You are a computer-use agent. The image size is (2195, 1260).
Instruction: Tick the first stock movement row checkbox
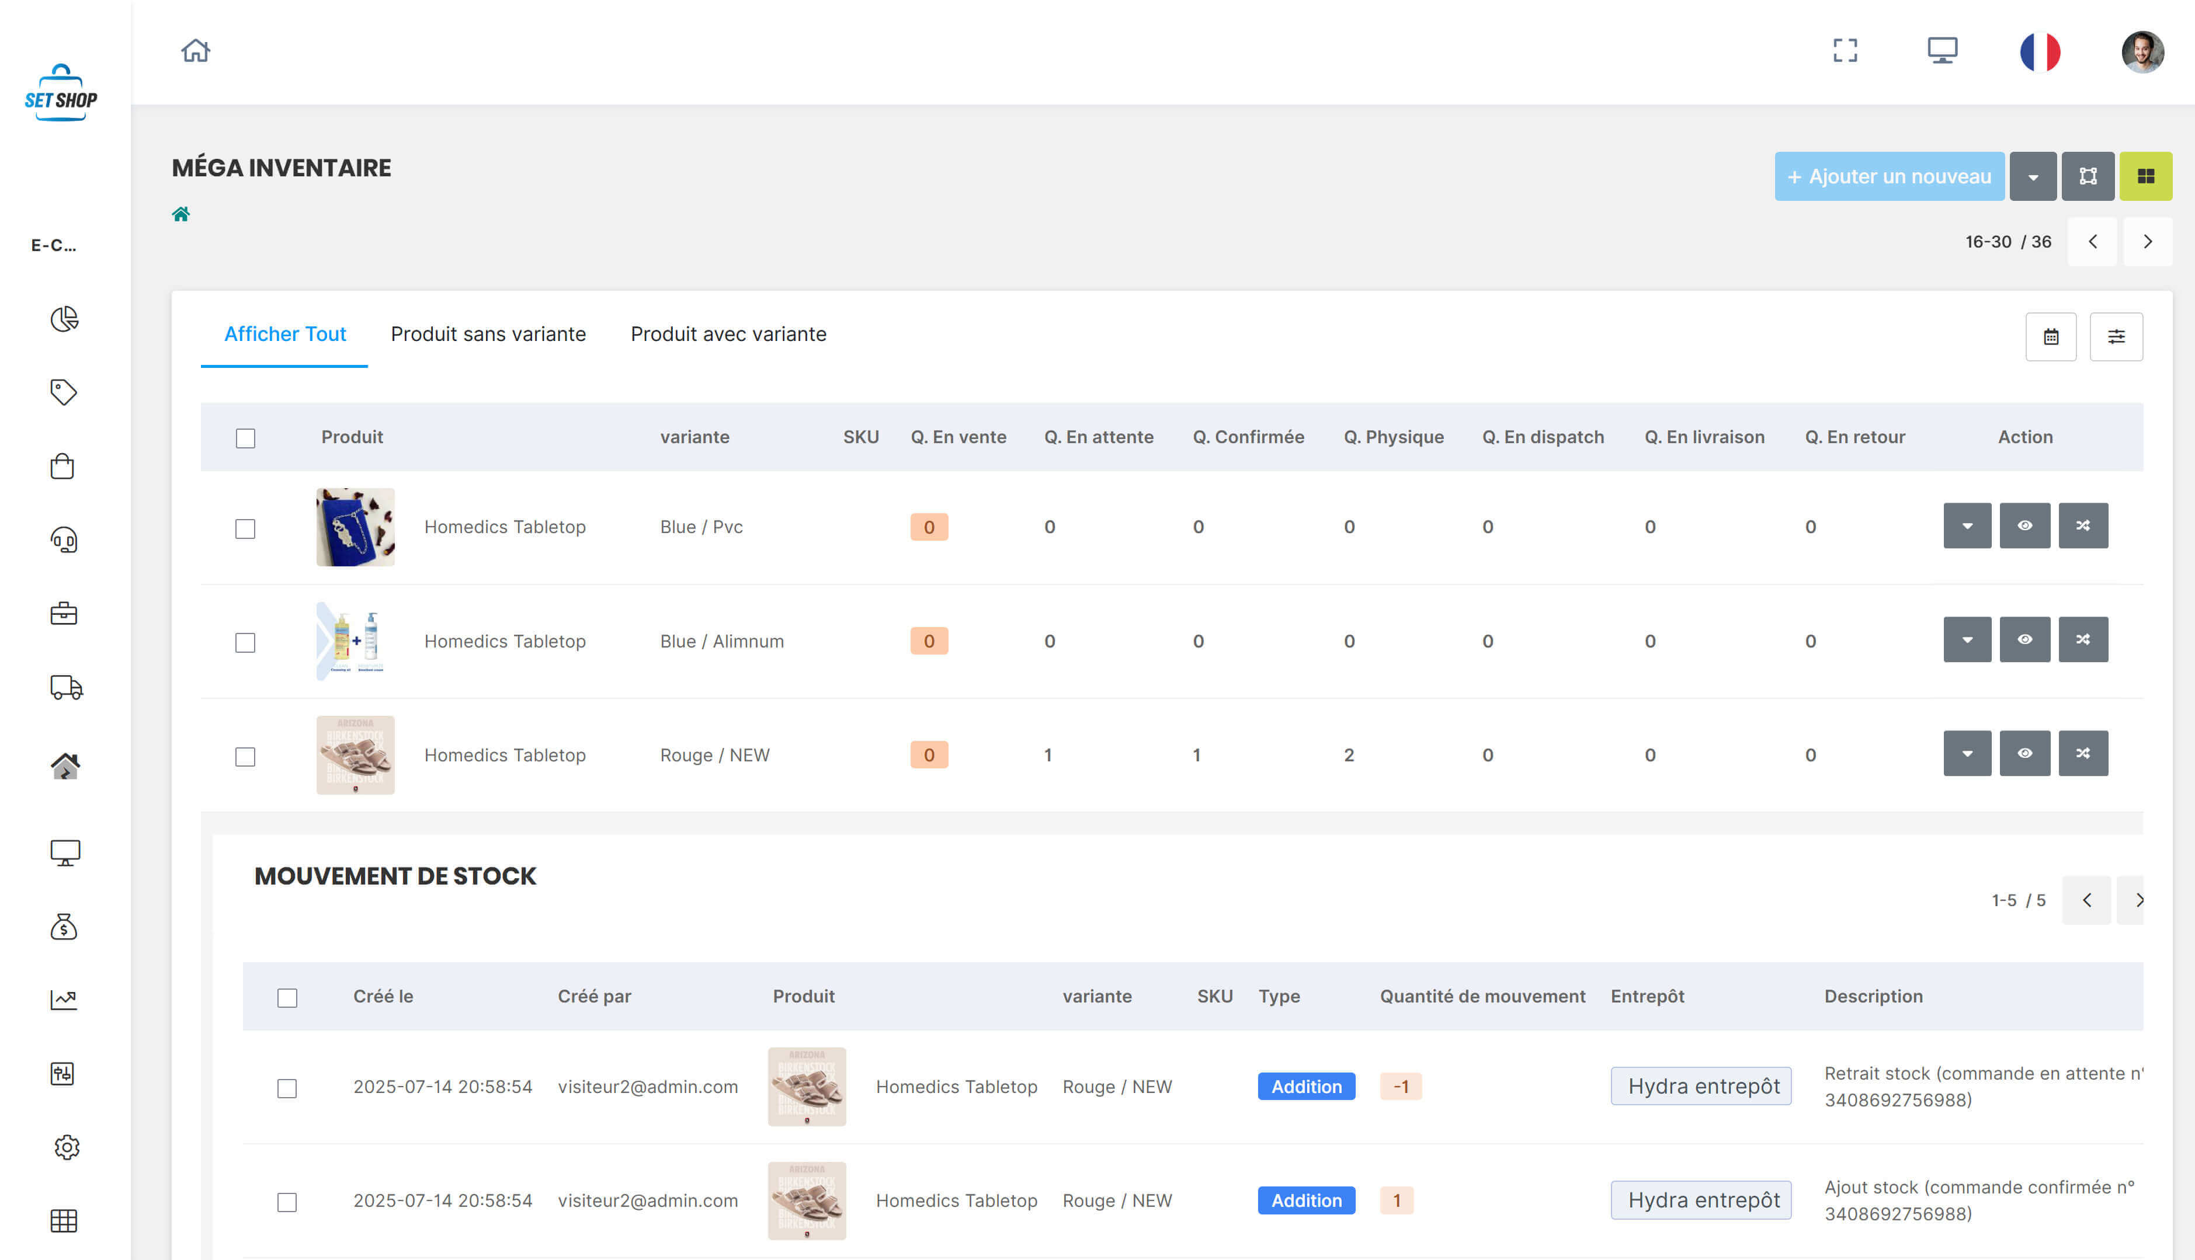pos(287,1088)
